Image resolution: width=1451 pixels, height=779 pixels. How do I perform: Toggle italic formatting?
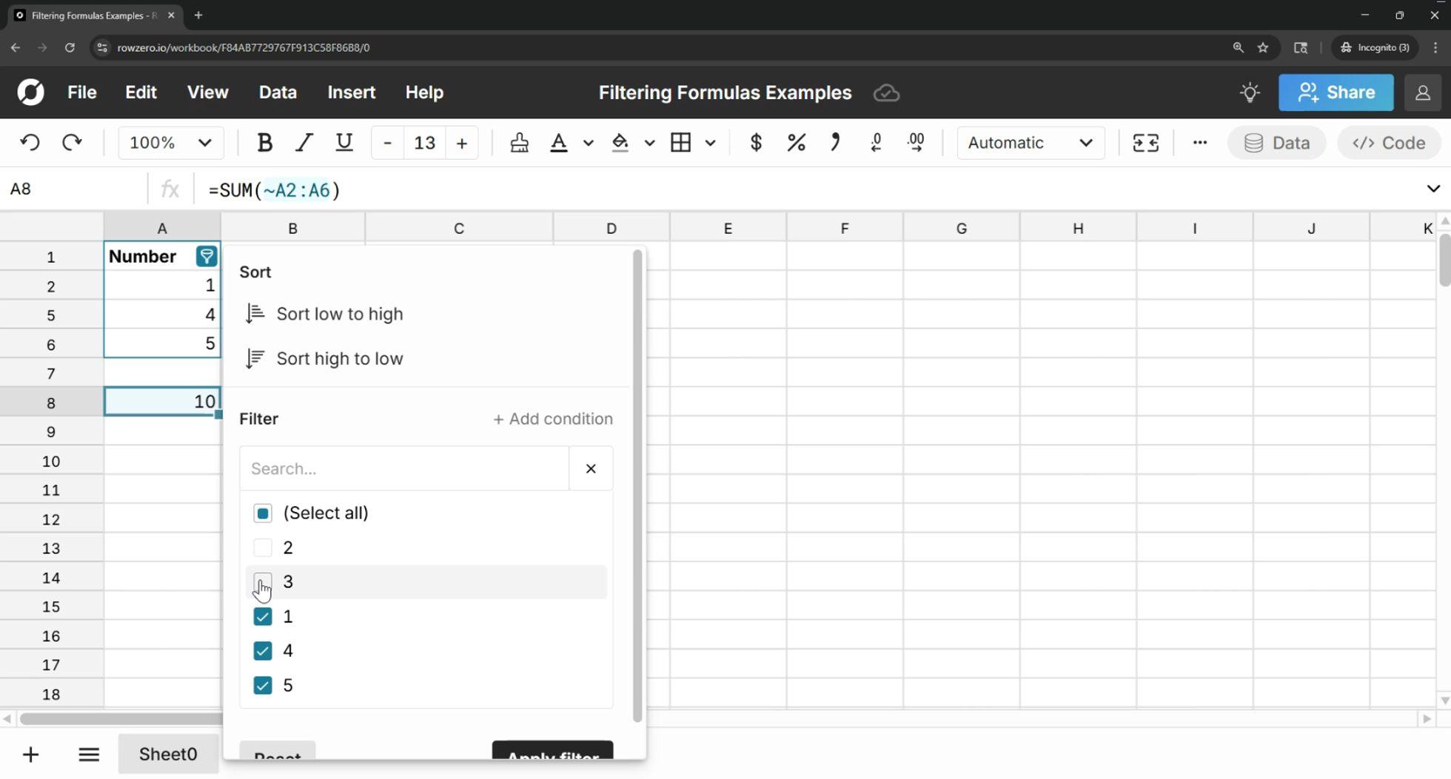[x=304, y=143]
